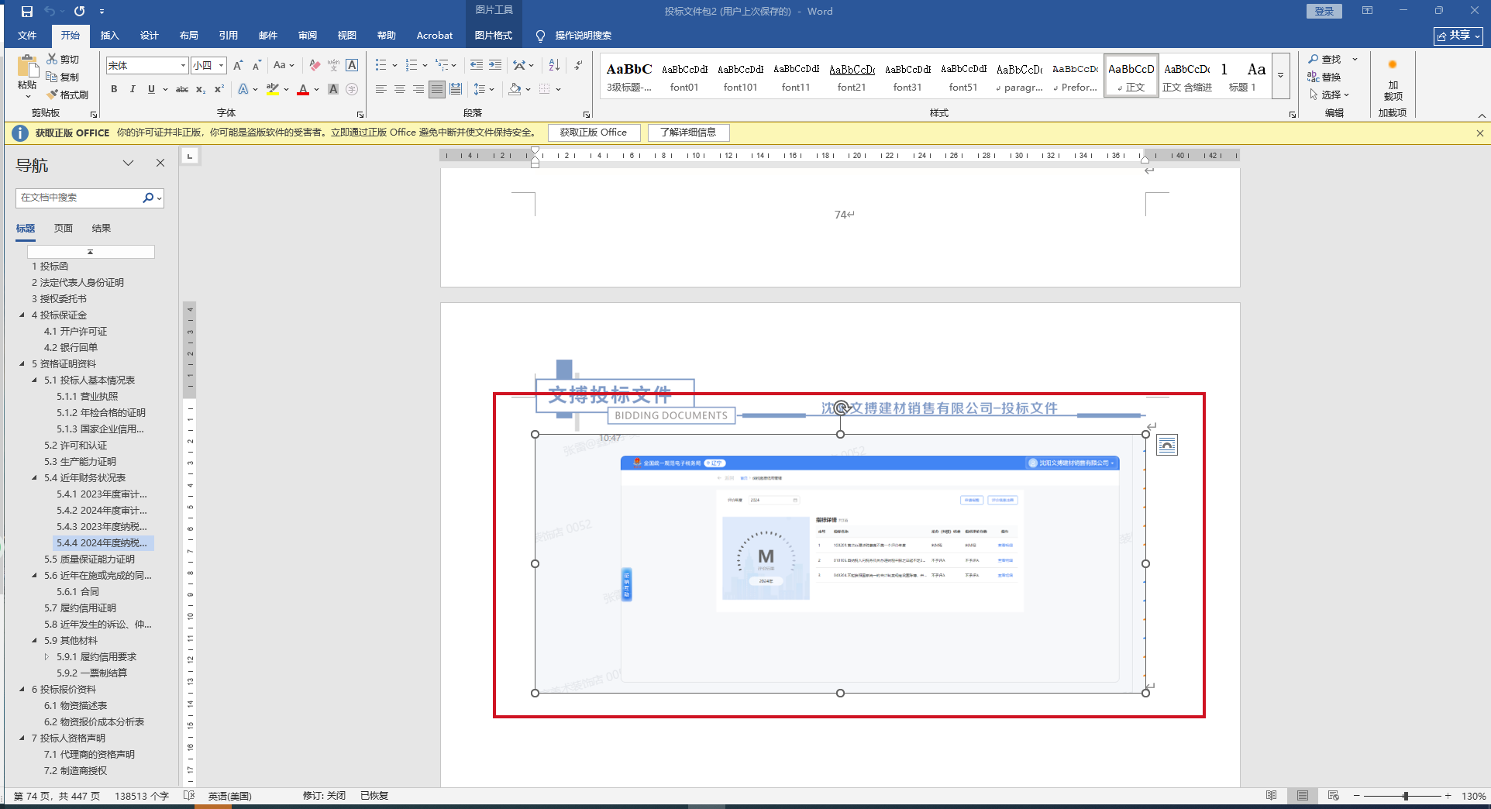Click the bullet list icon

point(380,65)
